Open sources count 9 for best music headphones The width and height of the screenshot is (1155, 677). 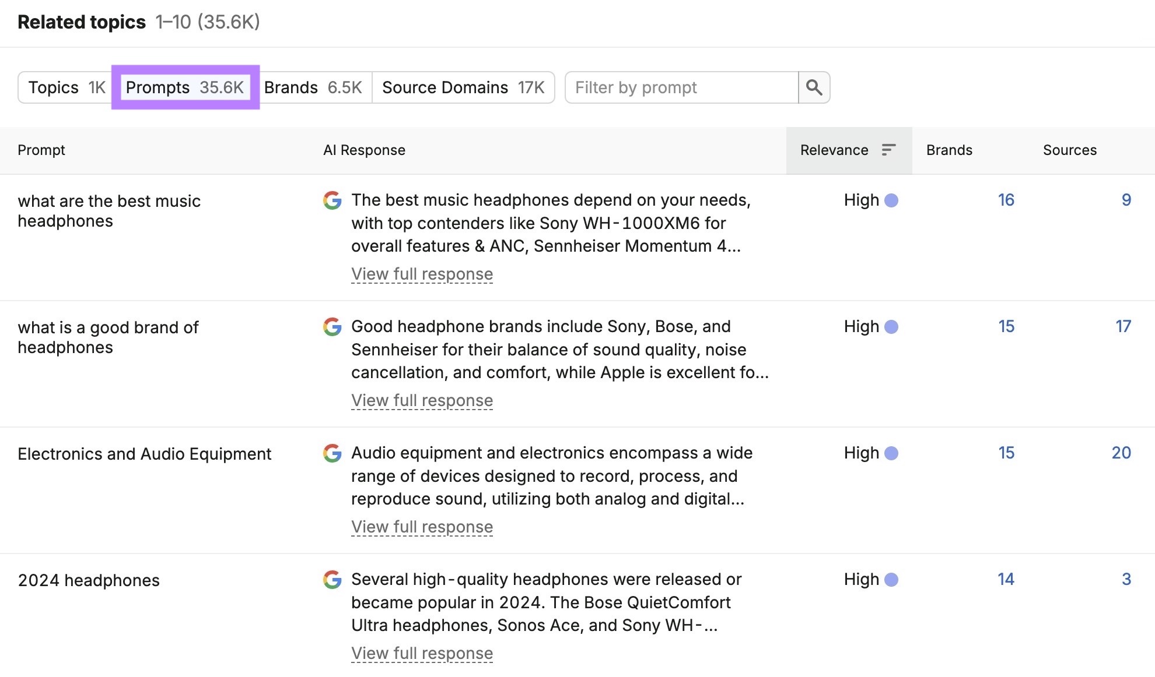coord(1126,200)
